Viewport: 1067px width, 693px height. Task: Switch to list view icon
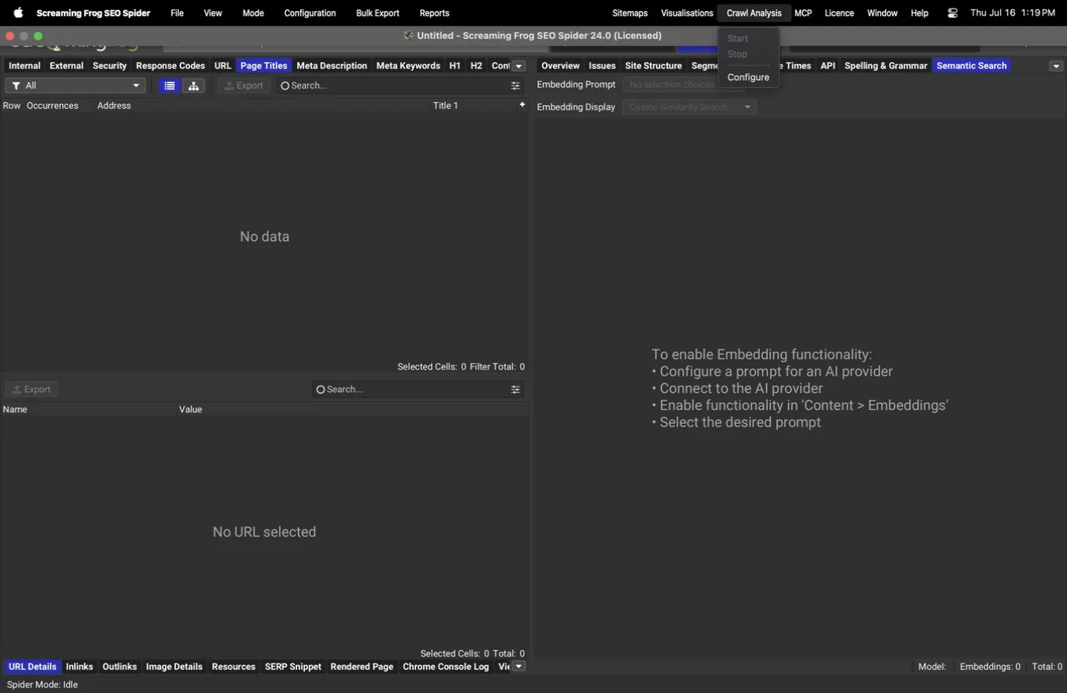[x=170, y=86]
